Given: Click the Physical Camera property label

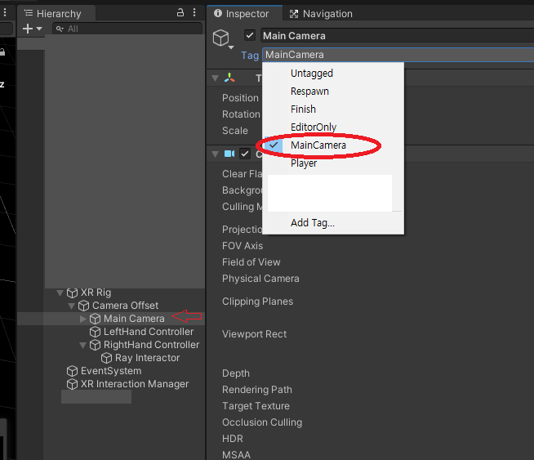Looking at the screenshot, I should 260,279.
